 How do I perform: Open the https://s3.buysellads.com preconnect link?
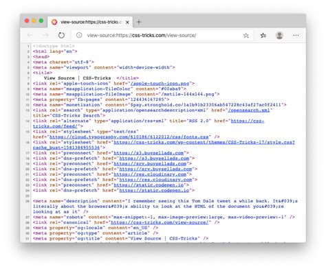[149, 153]
